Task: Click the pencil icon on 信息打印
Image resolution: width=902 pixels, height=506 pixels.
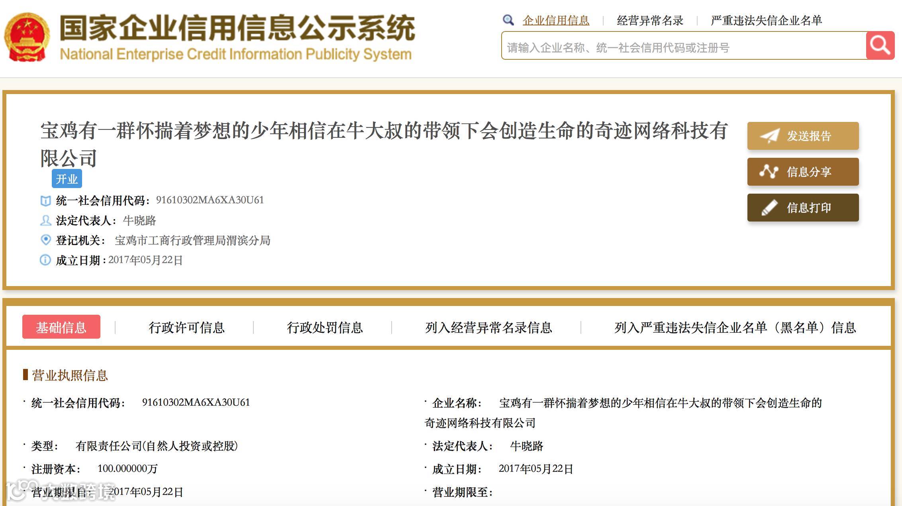Action: click(769, 208)
